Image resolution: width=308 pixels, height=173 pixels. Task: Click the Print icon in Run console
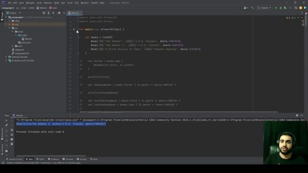12,139
